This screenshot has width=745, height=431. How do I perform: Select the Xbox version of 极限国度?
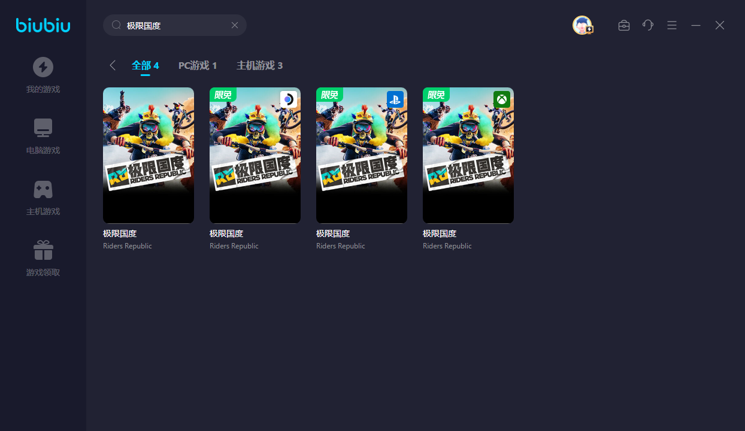click(x=468, y=155)
